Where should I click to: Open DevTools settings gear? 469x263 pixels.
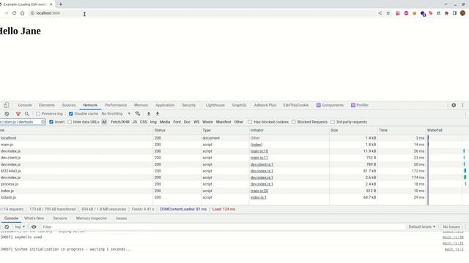click(x=454, y=105)
